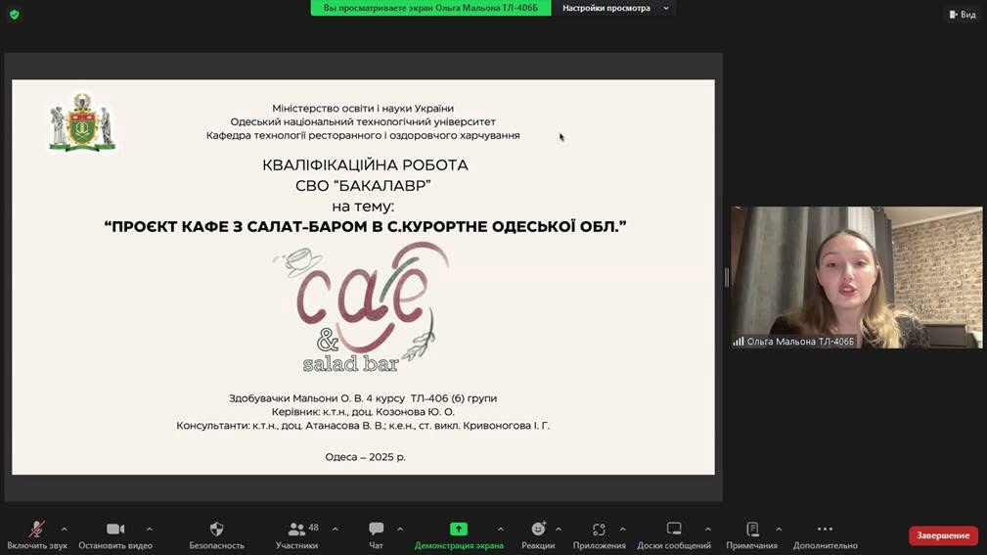Open Примечания notes panel
The height and width of the screenshot is (555, 987).
(x=751, y=534)
